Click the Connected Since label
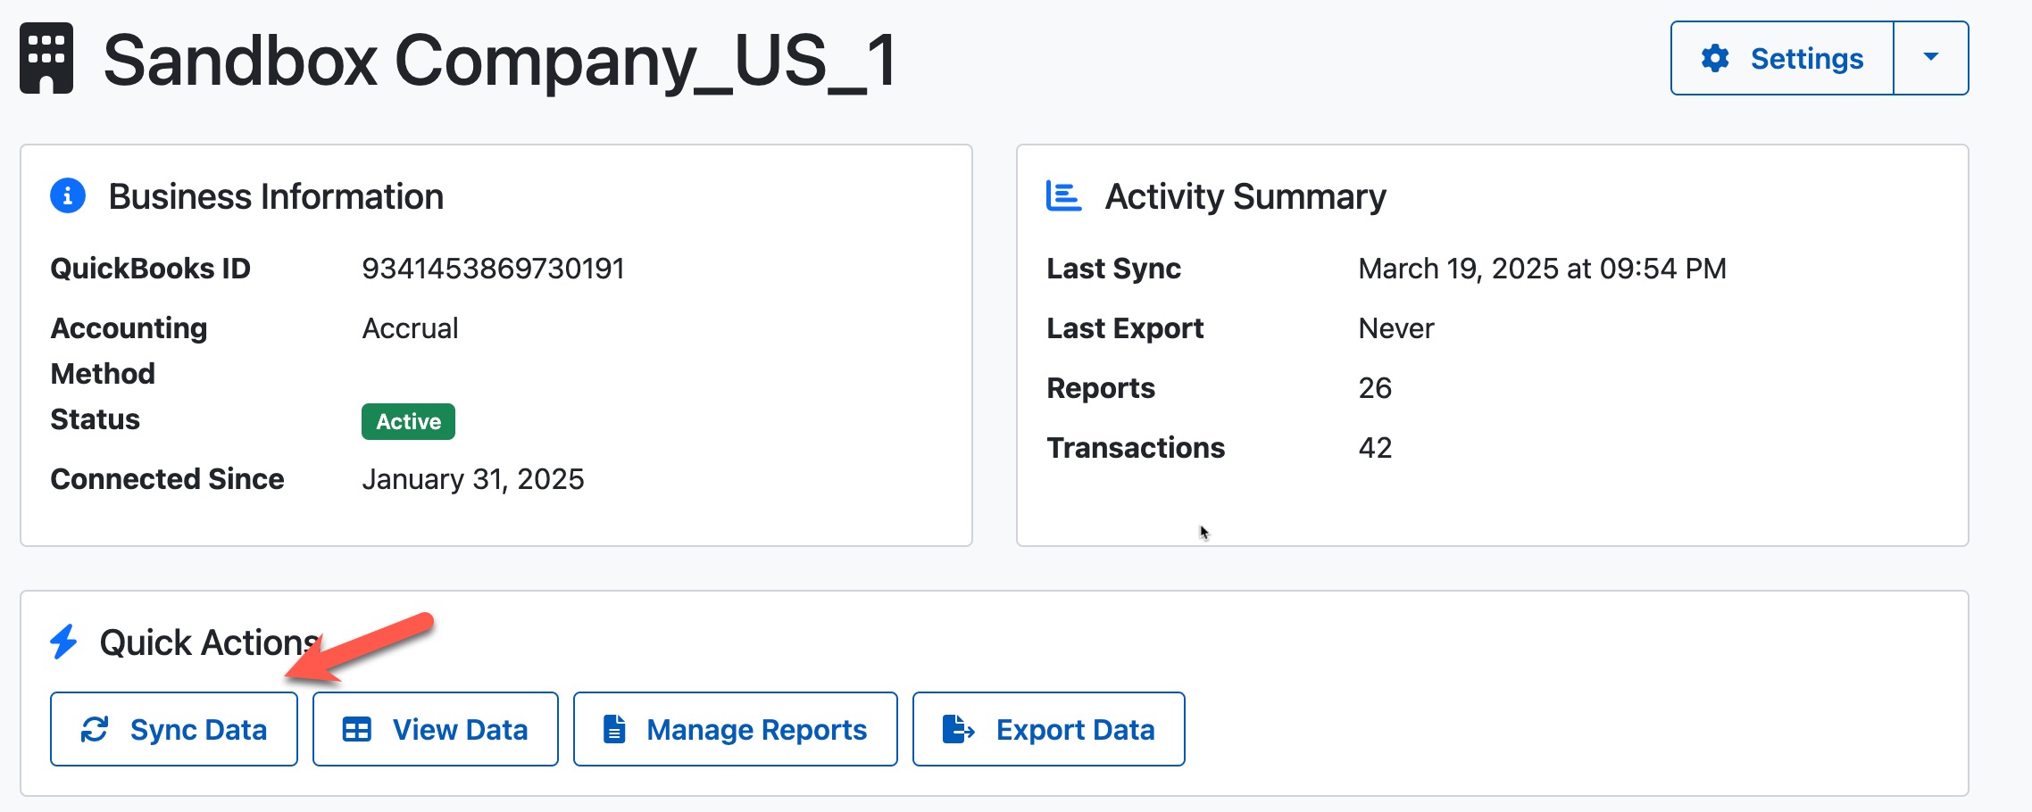 point(167,479)
